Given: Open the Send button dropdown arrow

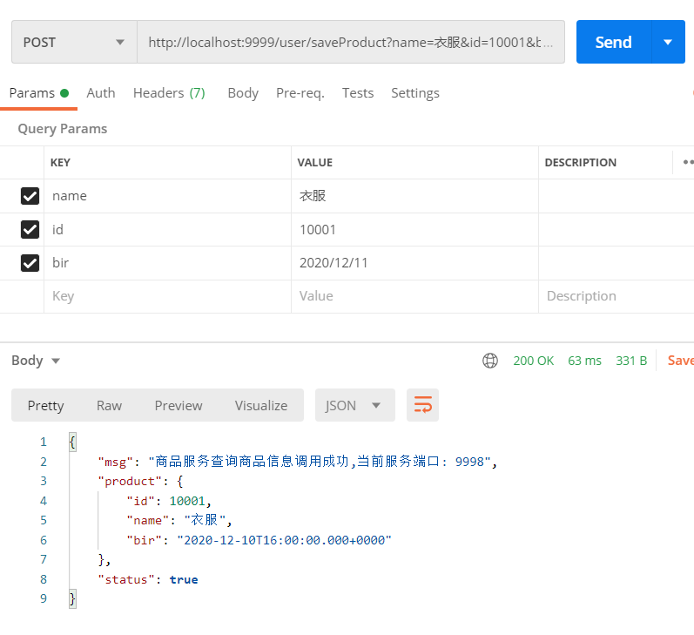Looking at the screenshot, I should point(669,42).
